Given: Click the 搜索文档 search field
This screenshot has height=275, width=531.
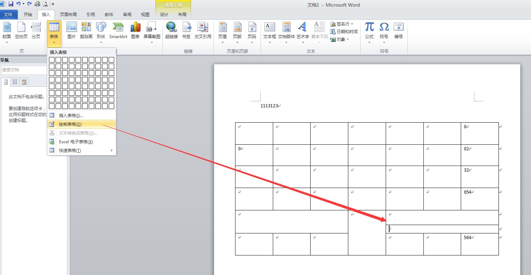Looking at the screenshot, I should [x=24, y=70].
